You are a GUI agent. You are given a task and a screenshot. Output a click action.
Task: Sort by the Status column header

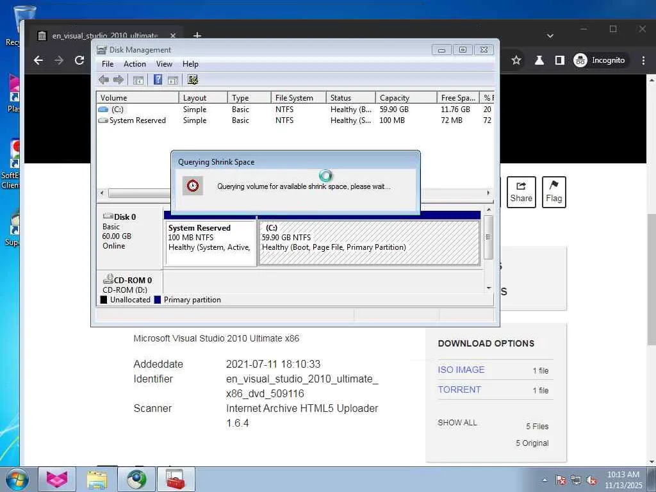350,97
